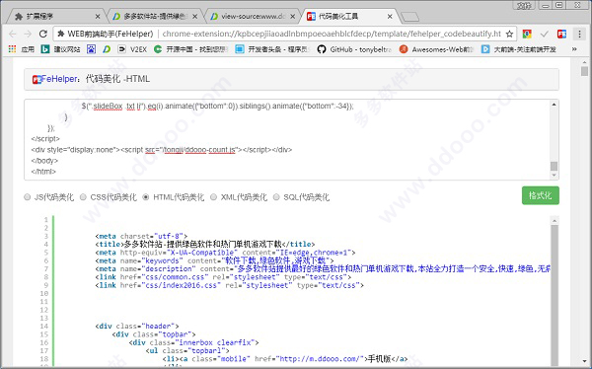The width and height of the screenshot is (592, 369).
Task: Close the view-source tab
Action: (292, 17)
